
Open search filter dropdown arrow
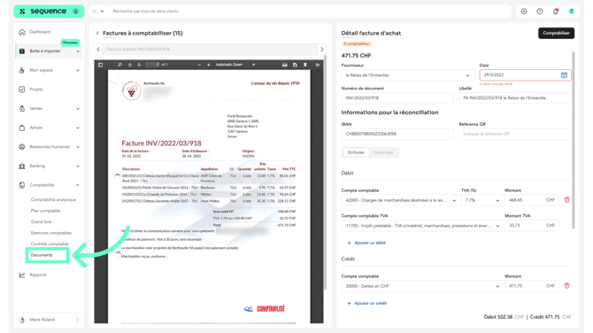coord(102,12)
